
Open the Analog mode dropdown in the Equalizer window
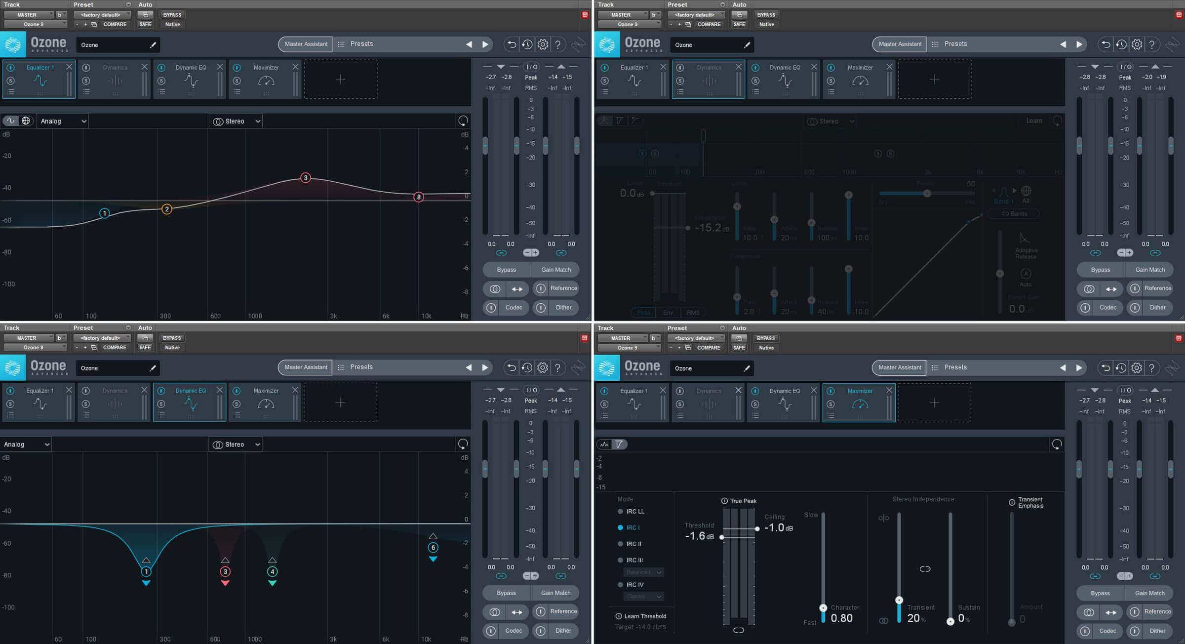coord(63,121)
